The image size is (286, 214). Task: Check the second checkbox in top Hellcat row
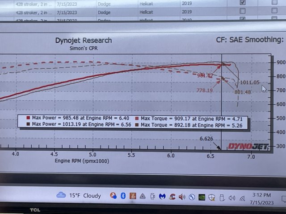pos(274,2)
